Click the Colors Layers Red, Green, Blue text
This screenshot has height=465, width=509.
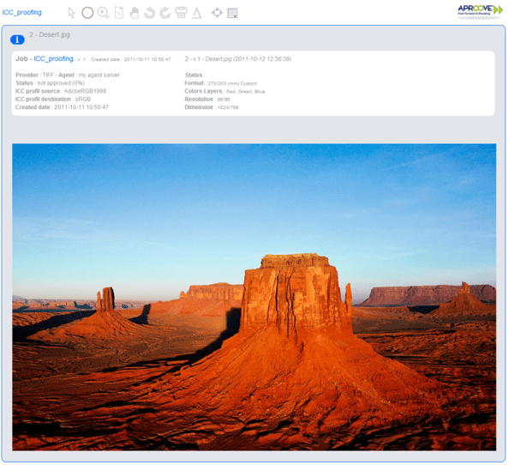[225, 91]
